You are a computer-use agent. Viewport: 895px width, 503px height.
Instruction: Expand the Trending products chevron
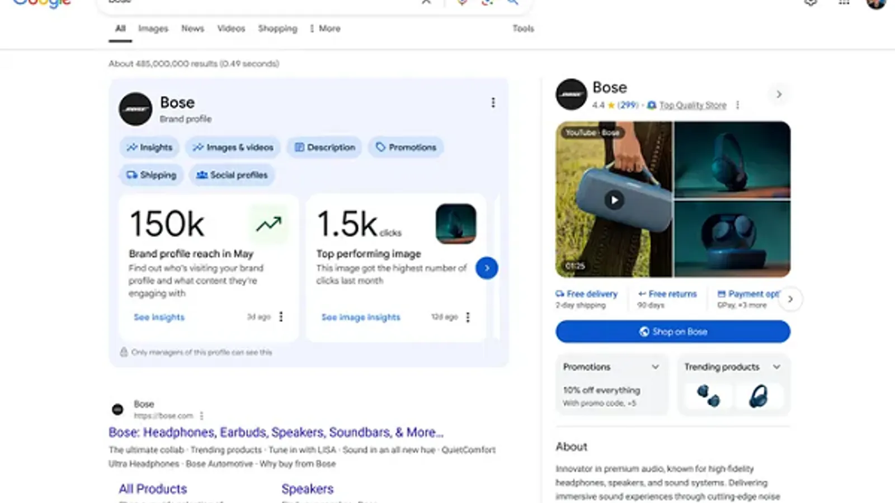[x=776, y=367]
